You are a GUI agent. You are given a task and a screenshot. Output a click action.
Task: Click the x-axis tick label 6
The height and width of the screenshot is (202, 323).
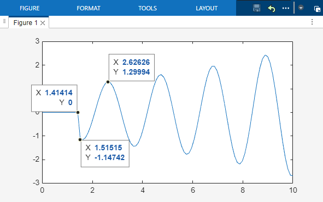tap(192, 190)
